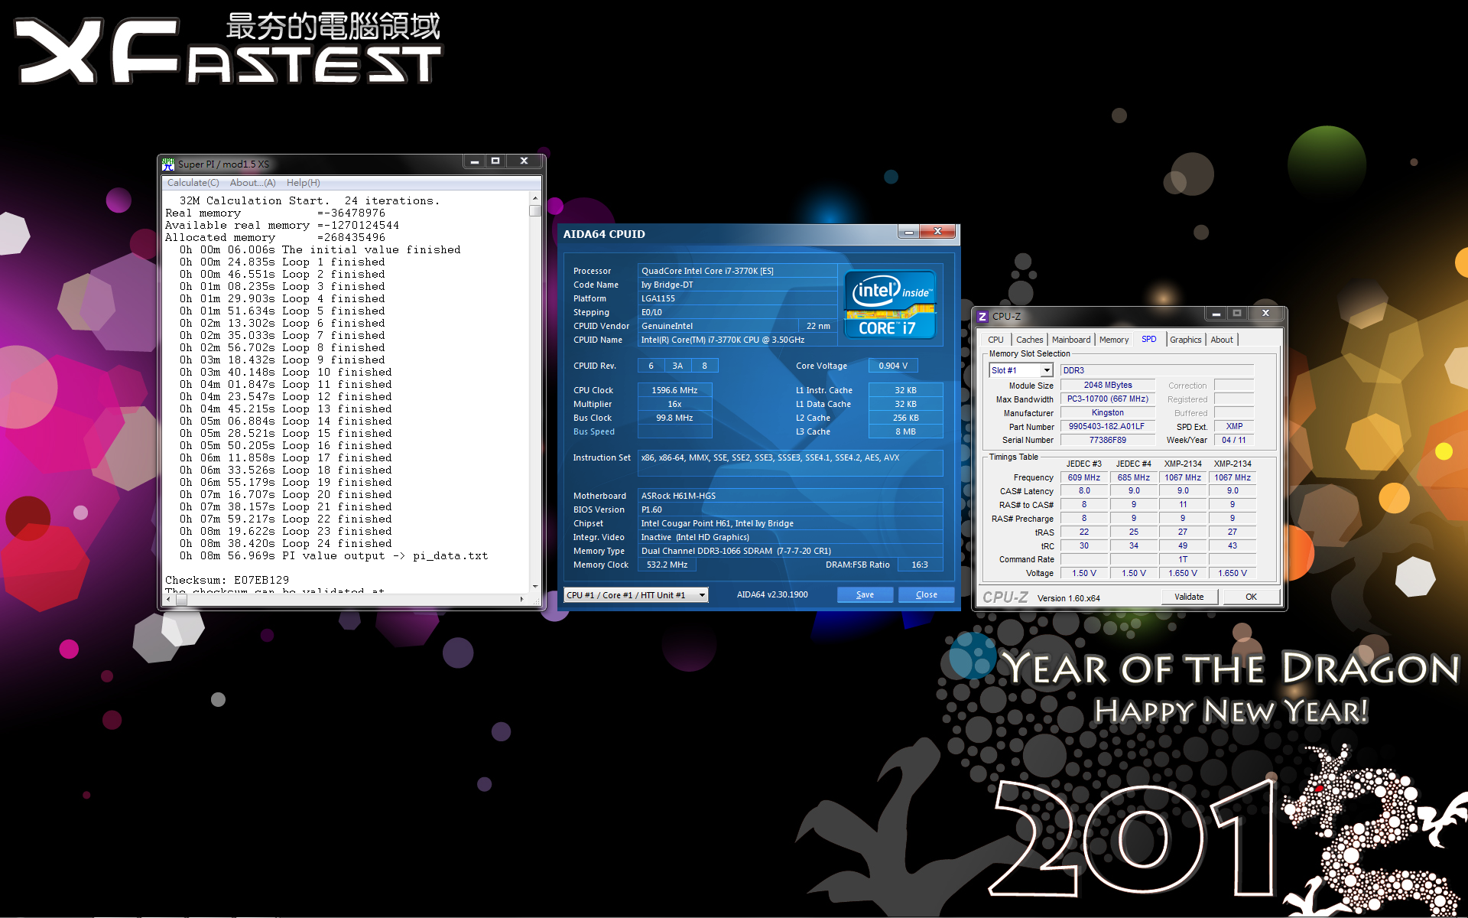The height and width of the screenshot is (918, 1468).
Task: Switch to the Mainboard tab in CPU-Z
Action: (x=1070, y=340)
